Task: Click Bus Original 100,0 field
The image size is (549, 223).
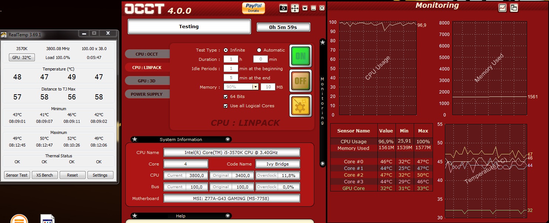Action: click(x=232, y=187)
